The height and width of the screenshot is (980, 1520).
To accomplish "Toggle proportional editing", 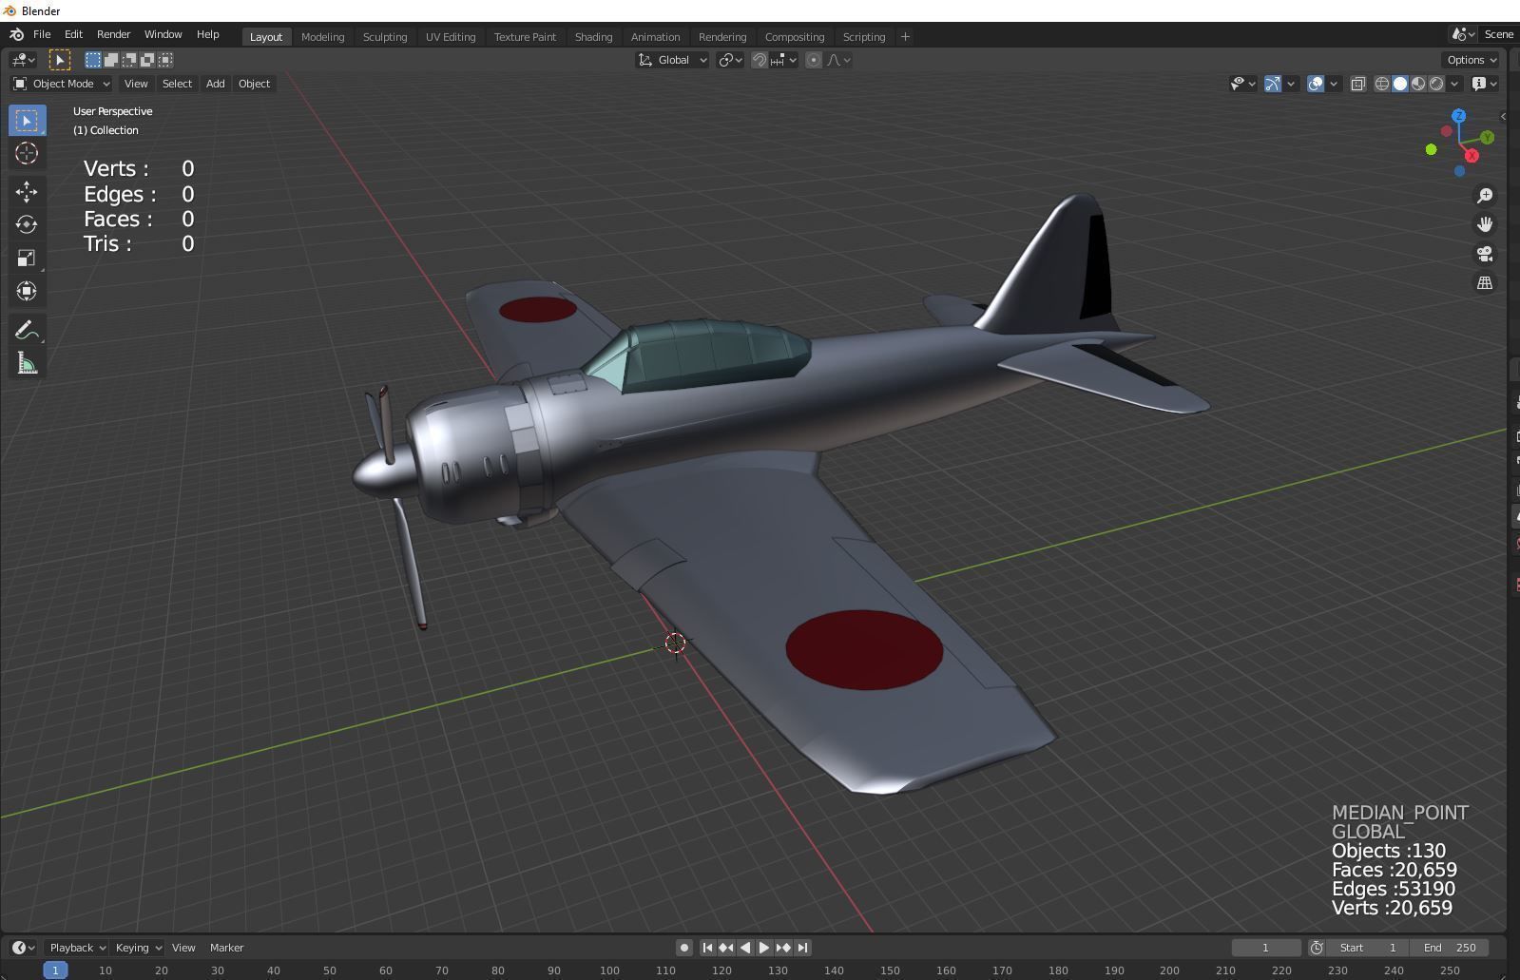I will [x=814, y=60].
